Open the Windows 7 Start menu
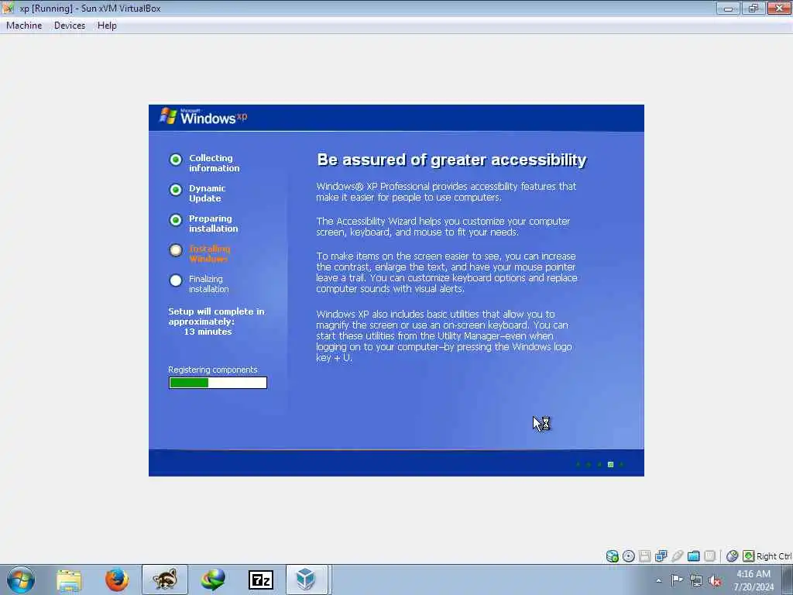The image size is (793, 595). tap(21, 580)
